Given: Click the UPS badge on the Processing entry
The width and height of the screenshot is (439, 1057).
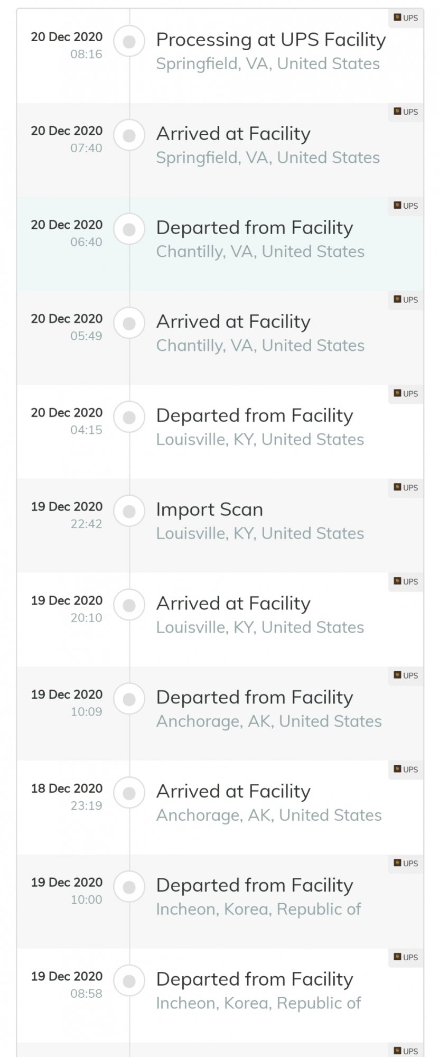Looking at the screenshot, I should point(406,18).
